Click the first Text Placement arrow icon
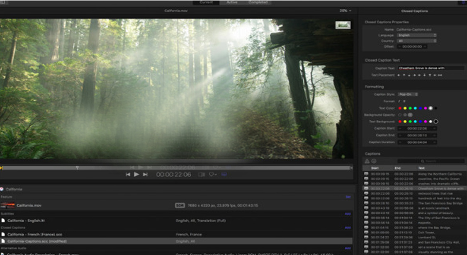The image size is (467, 255). pos(399,75)
